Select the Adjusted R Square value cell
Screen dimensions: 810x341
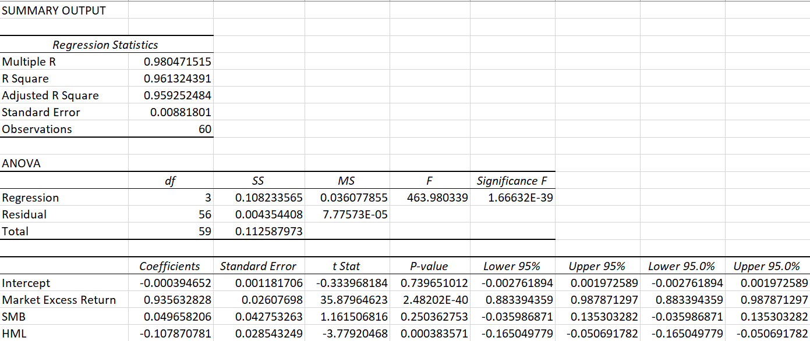click(x=177, y=95)
